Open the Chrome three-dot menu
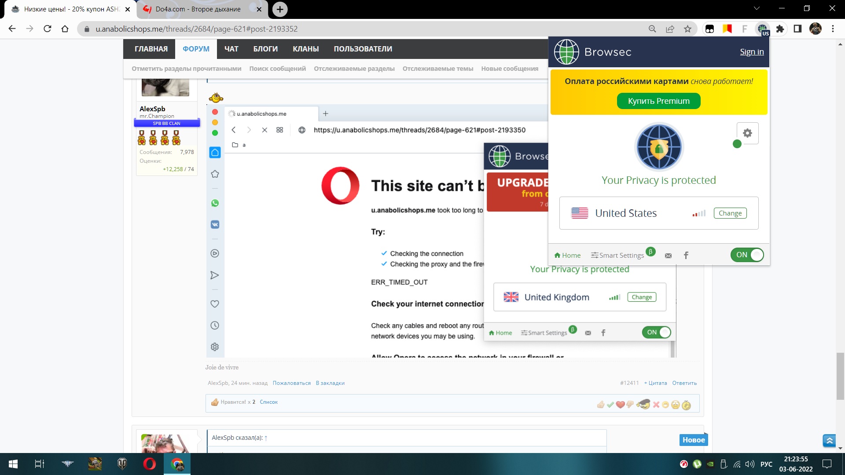 (x=833, y=29)
